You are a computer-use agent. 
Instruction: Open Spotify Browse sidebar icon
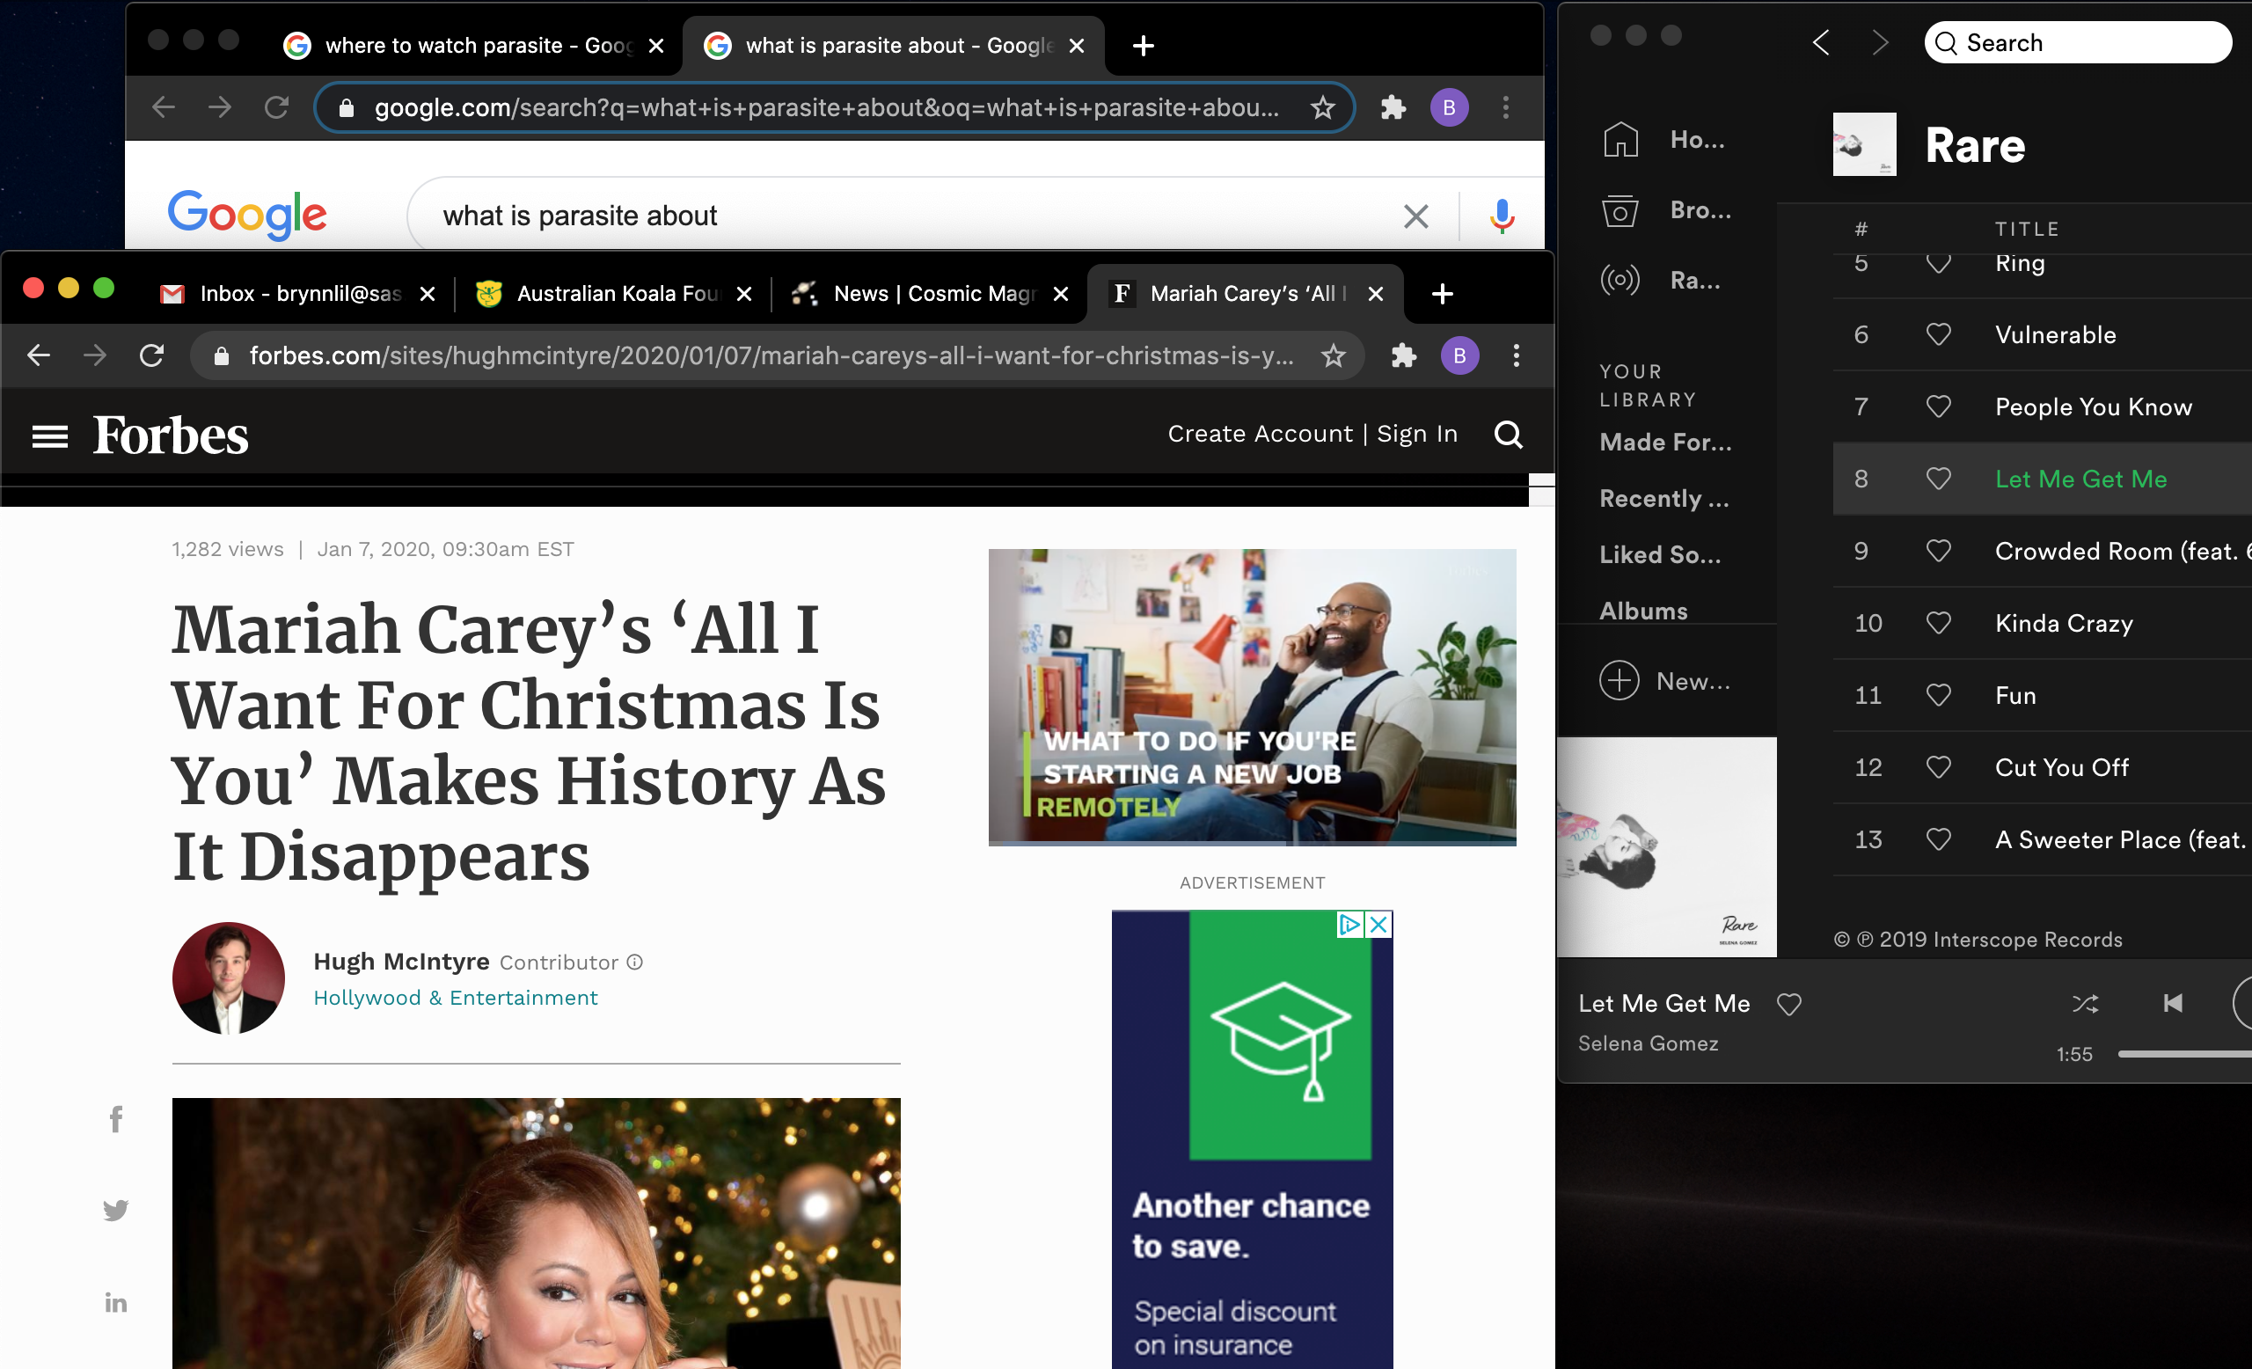(x=1620, y=210)
